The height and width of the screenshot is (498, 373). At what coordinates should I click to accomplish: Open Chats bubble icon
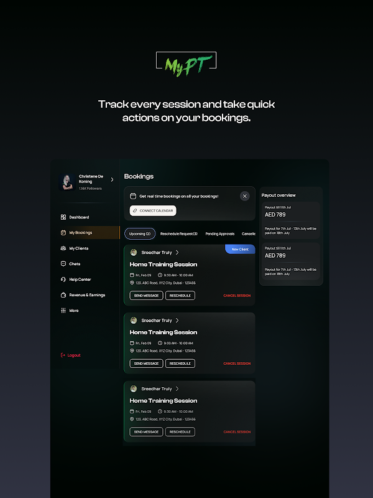click(63, 263)
